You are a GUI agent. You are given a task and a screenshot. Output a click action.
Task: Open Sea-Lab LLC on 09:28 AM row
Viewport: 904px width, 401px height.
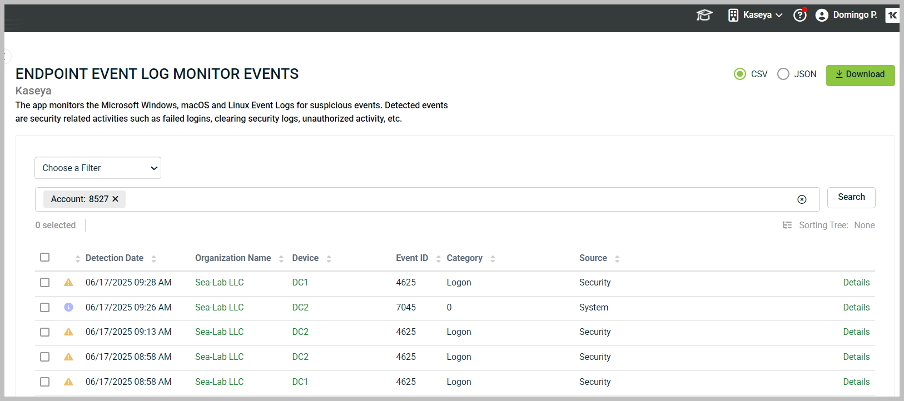(220, 282)
